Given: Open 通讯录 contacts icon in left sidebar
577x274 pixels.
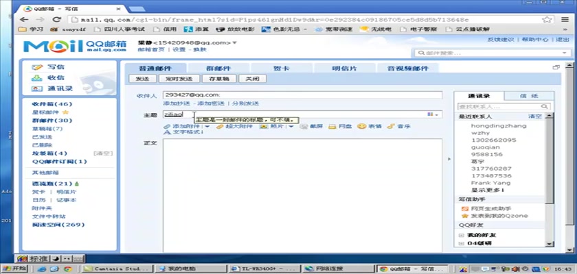Looking at the screenshot, I should (x=37, y=88).
